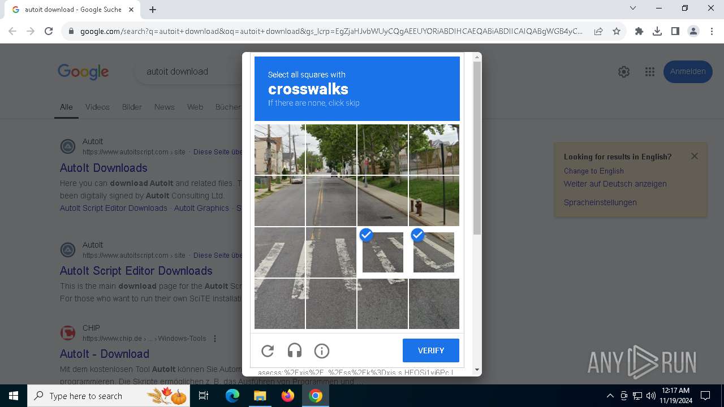Dismiss the English results prompt

pyautogui.click(x=695, y=156)
